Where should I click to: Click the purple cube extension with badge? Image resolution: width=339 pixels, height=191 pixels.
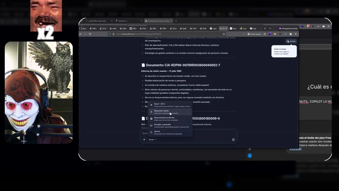tap(270, 34)
